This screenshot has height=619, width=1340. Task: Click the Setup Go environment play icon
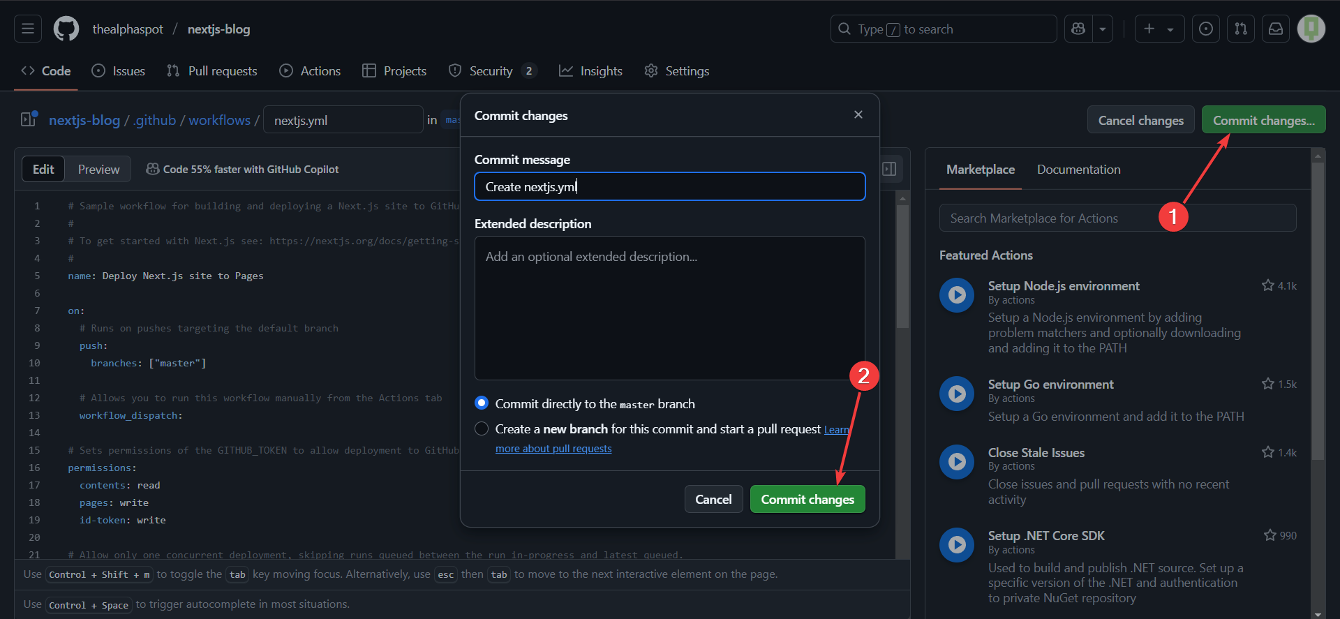tap(957, 394)
